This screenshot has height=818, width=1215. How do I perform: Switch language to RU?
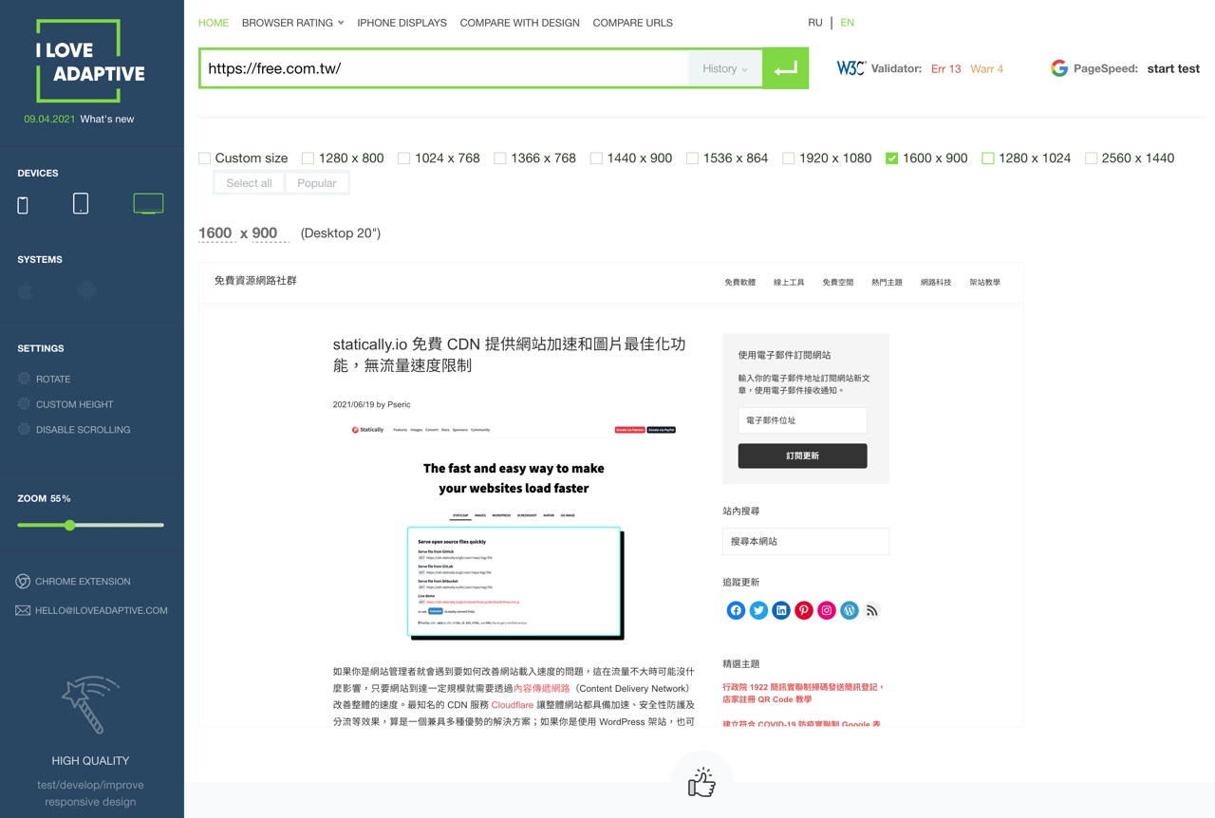(x=815, y=23)
